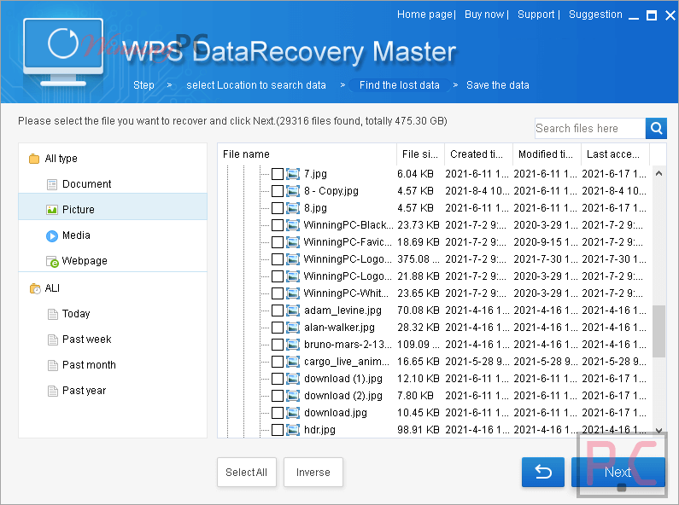Click image icon next to 7.jpg
The image size is (679, 505).
(x=293, y=174)
